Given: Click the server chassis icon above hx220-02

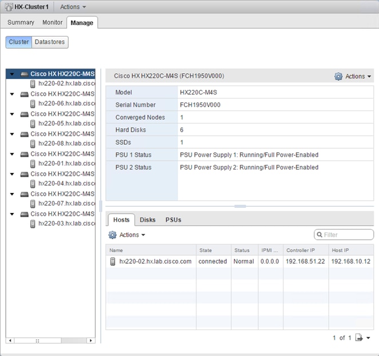Looking at the screenshot, I should point(25,74).
